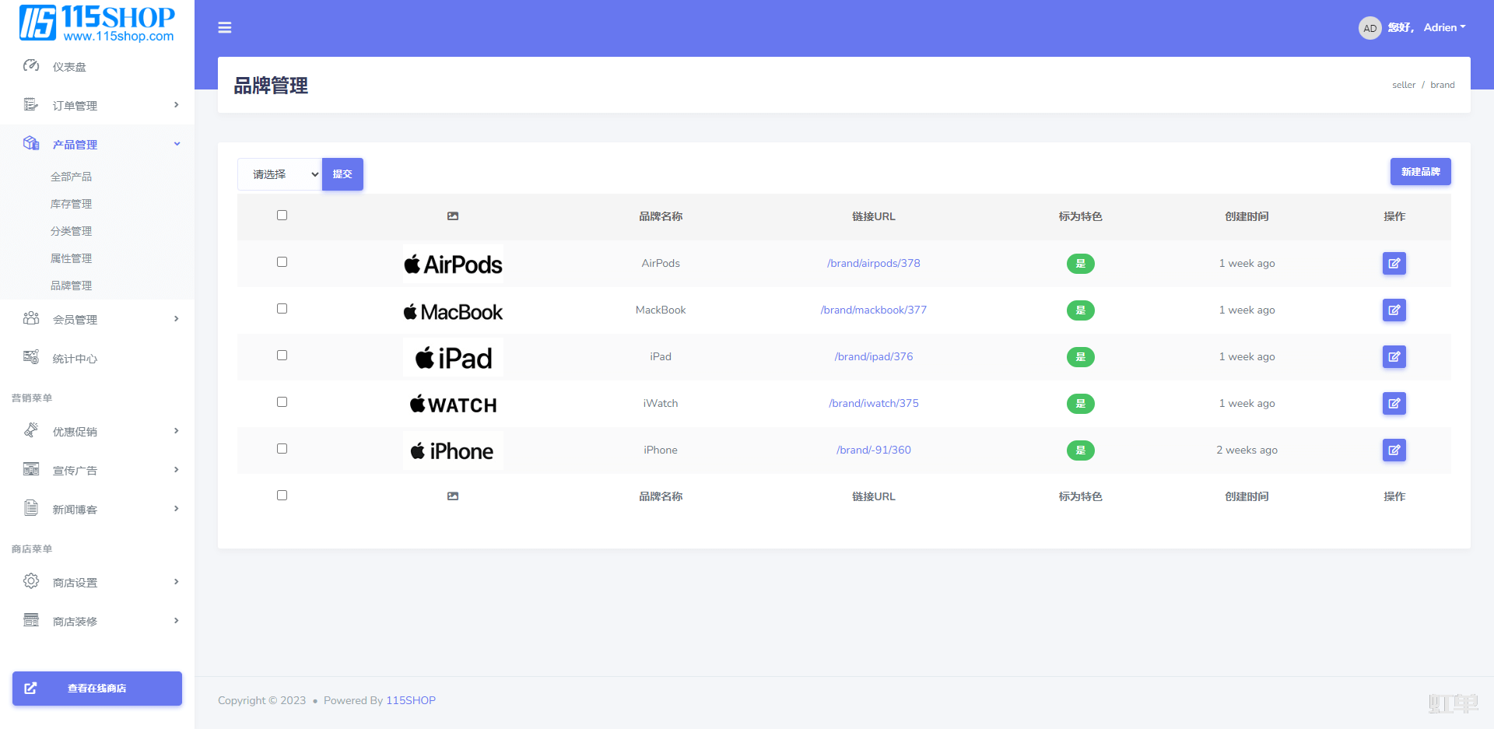Image resolution: width=1494 pixels, height=729 pixels.
Task: Edit the iPhone brand row
Action: click(1394, 450)
